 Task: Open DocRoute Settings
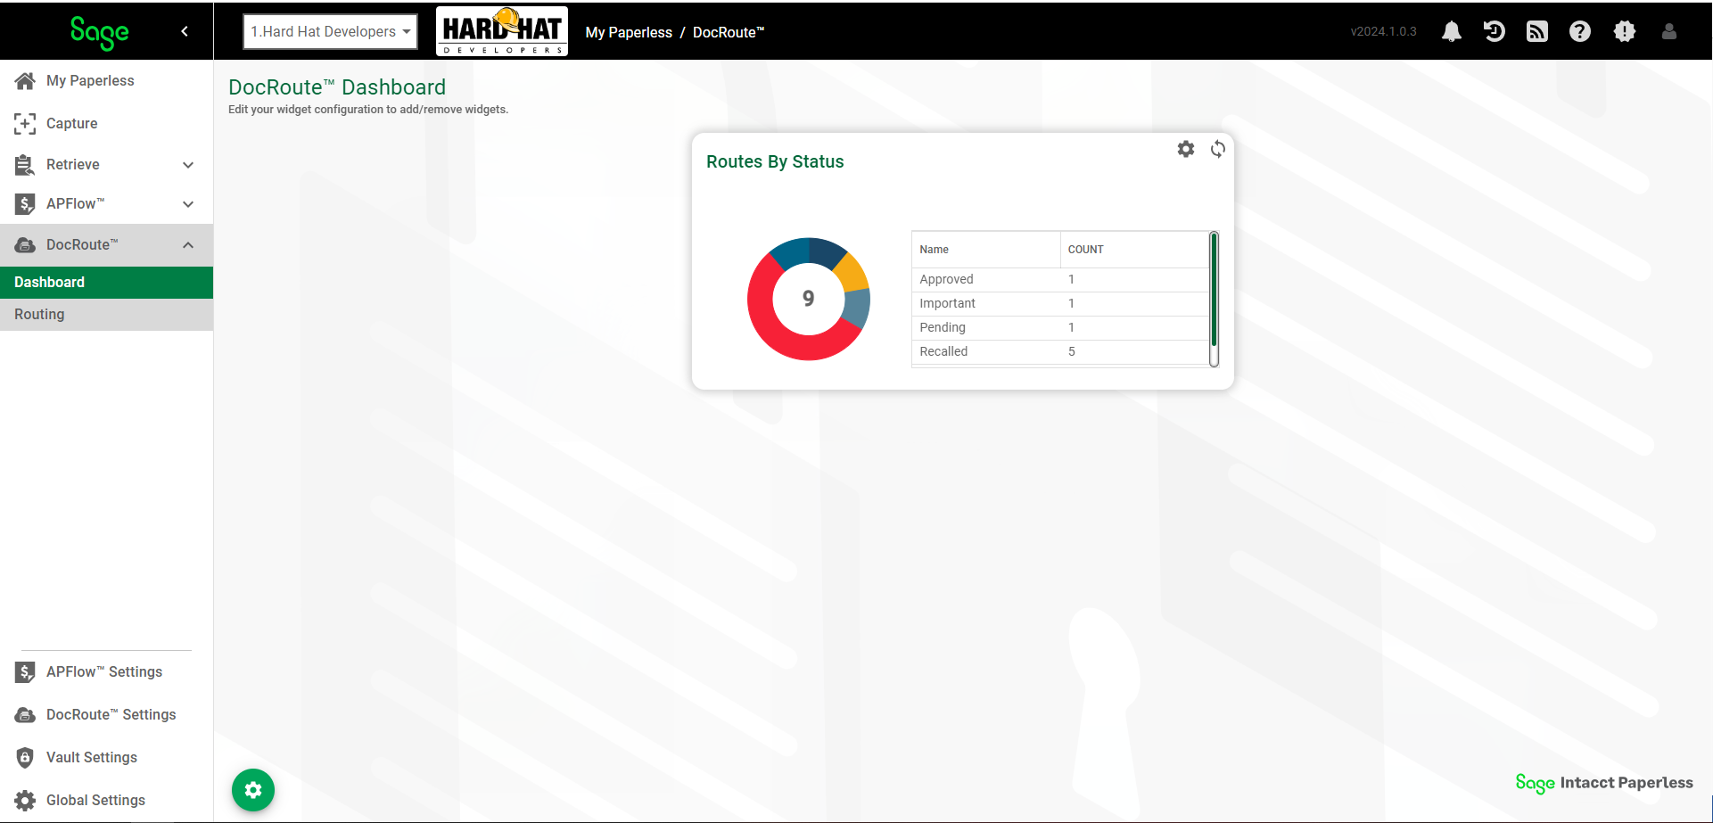click(111, 715)
